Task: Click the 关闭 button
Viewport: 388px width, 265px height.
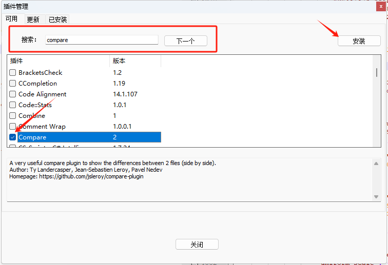Action: 197,244
